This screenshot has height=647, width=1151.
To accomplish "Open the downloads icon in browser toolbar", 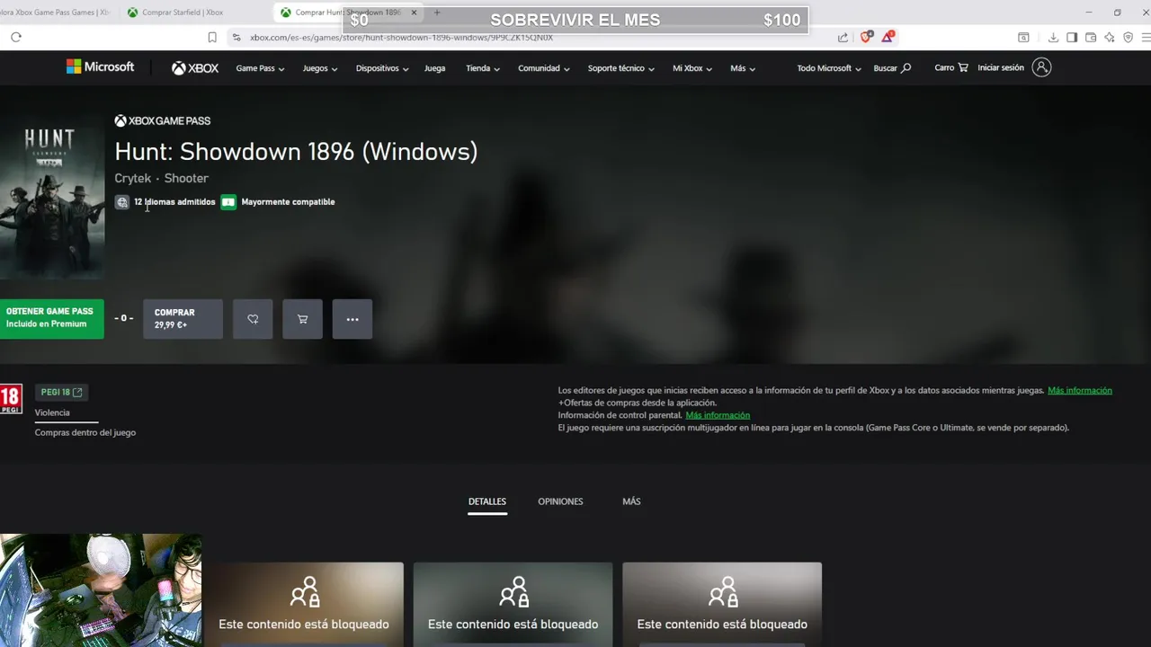I will [x=1053, y=37].
